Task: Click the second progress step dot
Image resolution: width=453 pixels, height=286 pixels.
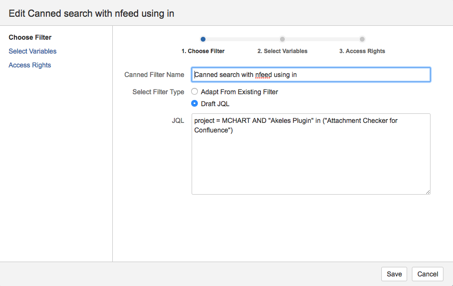Action: point(282,39)
